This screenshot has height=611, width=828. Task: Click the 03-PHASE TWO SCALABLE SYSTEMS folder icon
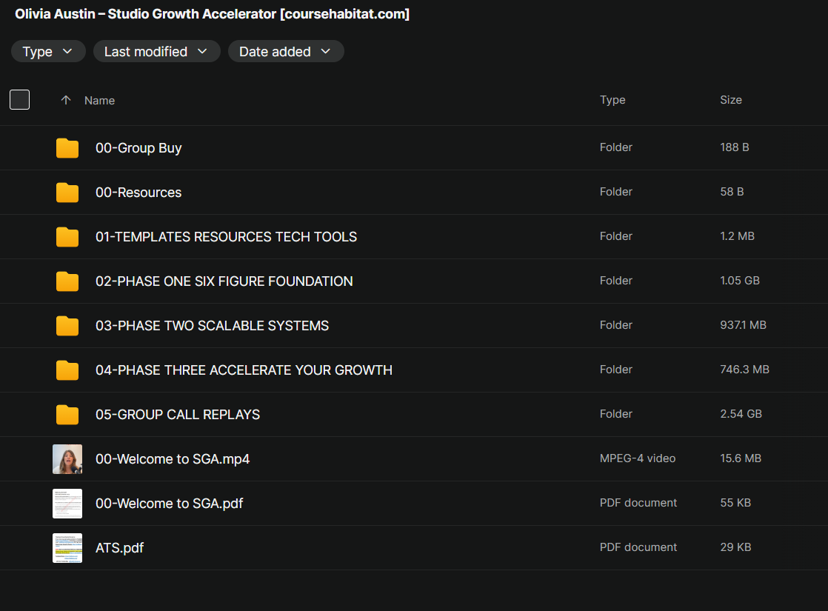coord(67,326)
